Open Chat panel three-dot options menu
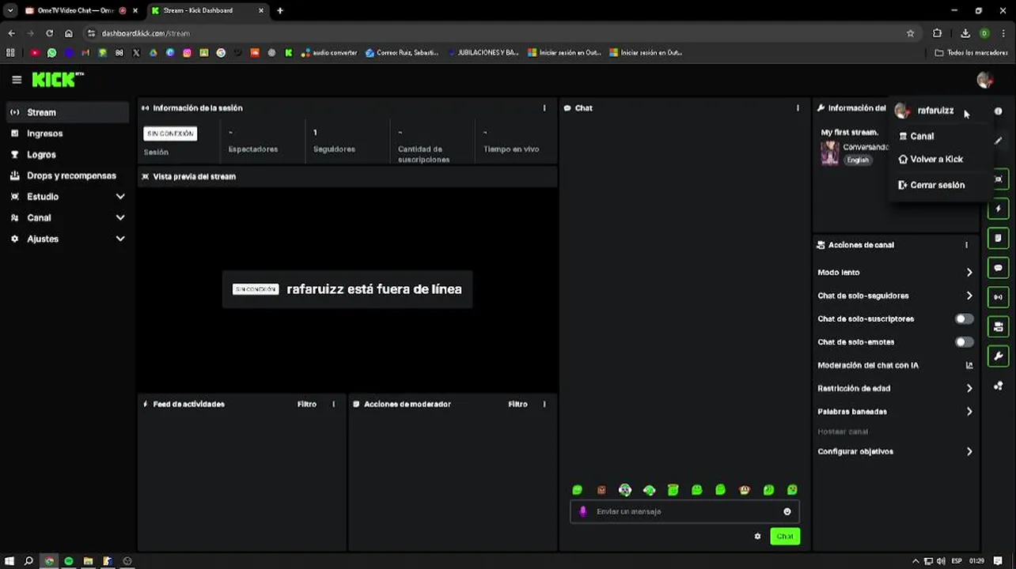Image resolution: width=1016 pixels, height=569 pixels. (797, 107)
